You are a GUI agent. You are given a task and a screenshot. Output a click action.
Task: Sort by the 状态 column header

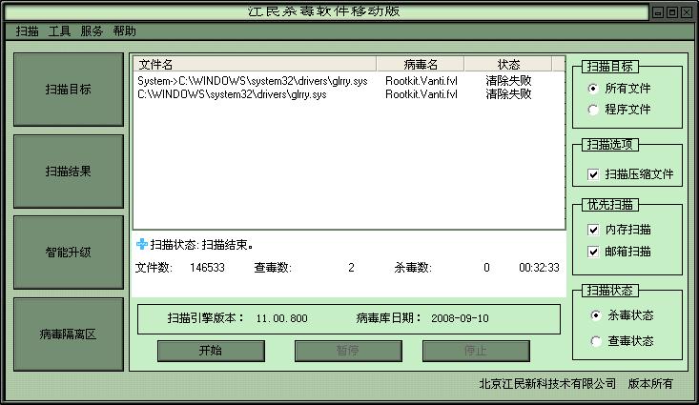pyautogui.click(x=508, y=65)
